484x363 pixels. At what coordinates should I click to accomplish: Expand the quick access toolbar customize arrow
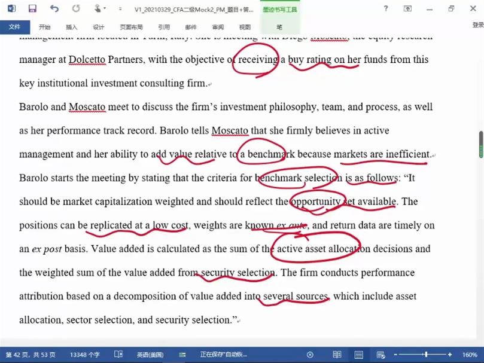tap(120, 10)
